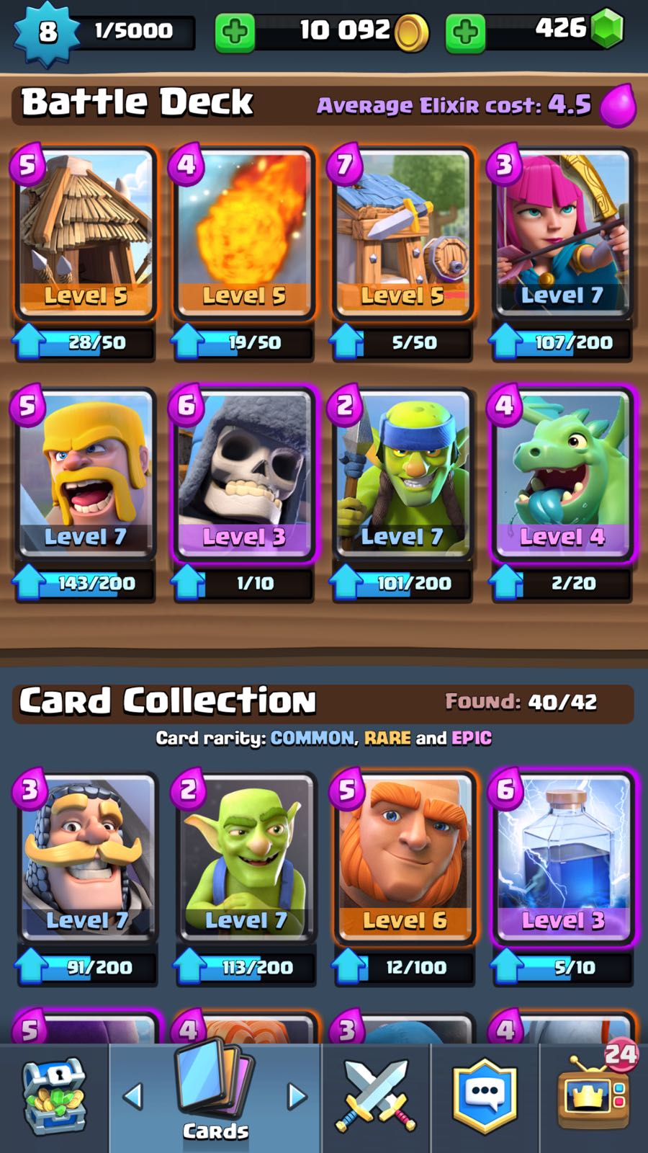Open the treasure chest shop icon
Image resolution: width=648 pixels, height=1153 pixels.
[x=55, y=1096]
